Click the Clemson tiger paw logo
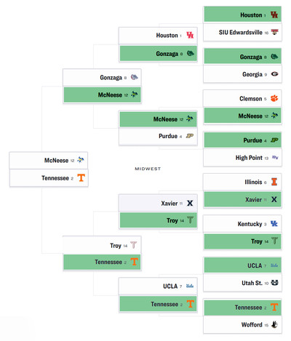 click(x=274, y=98)
